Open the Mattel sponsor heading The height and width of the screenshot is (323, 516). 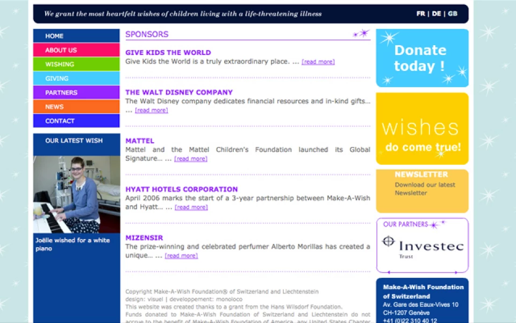pyautogui.click(x=140, y=141)
